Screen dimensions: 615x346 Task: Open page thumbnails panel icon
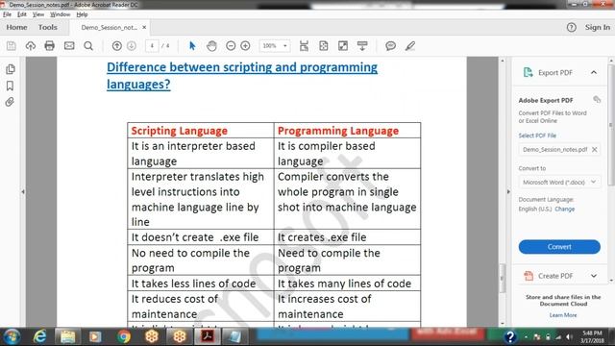tap(11, 69)
